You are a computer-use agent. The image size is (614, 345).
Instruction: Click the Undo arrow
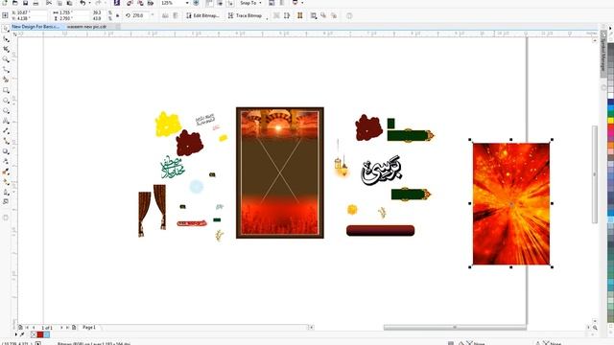click(x=83, y=3)
